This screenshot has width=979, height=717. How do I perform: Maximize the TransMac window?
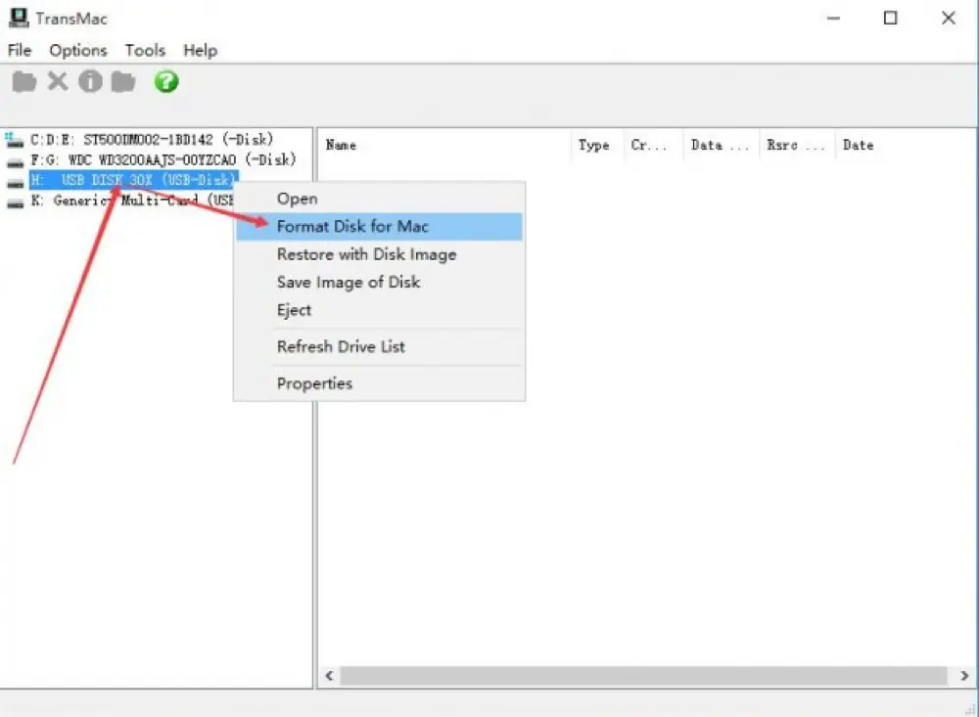(x=890, y=19)
